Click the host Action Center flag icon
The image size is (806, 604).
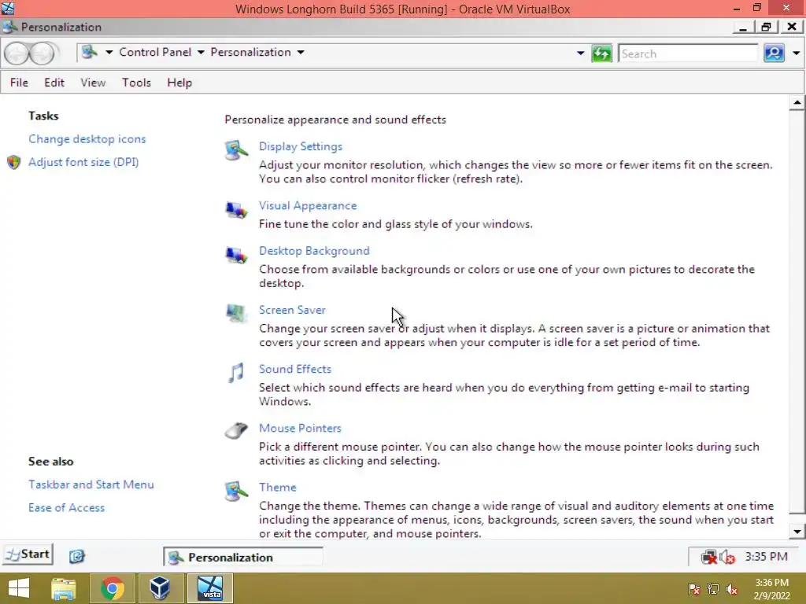694,589
